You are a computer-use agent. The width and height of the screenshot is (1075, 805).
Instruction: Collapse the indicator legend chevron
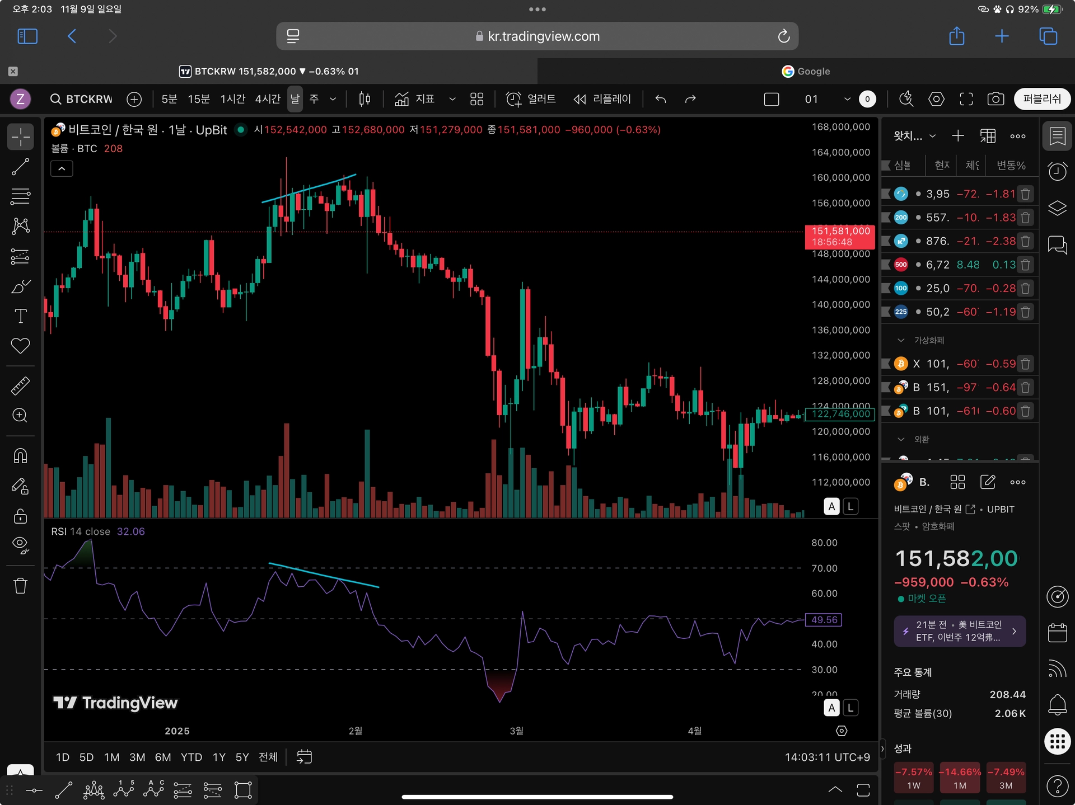[x=62, y=168]
